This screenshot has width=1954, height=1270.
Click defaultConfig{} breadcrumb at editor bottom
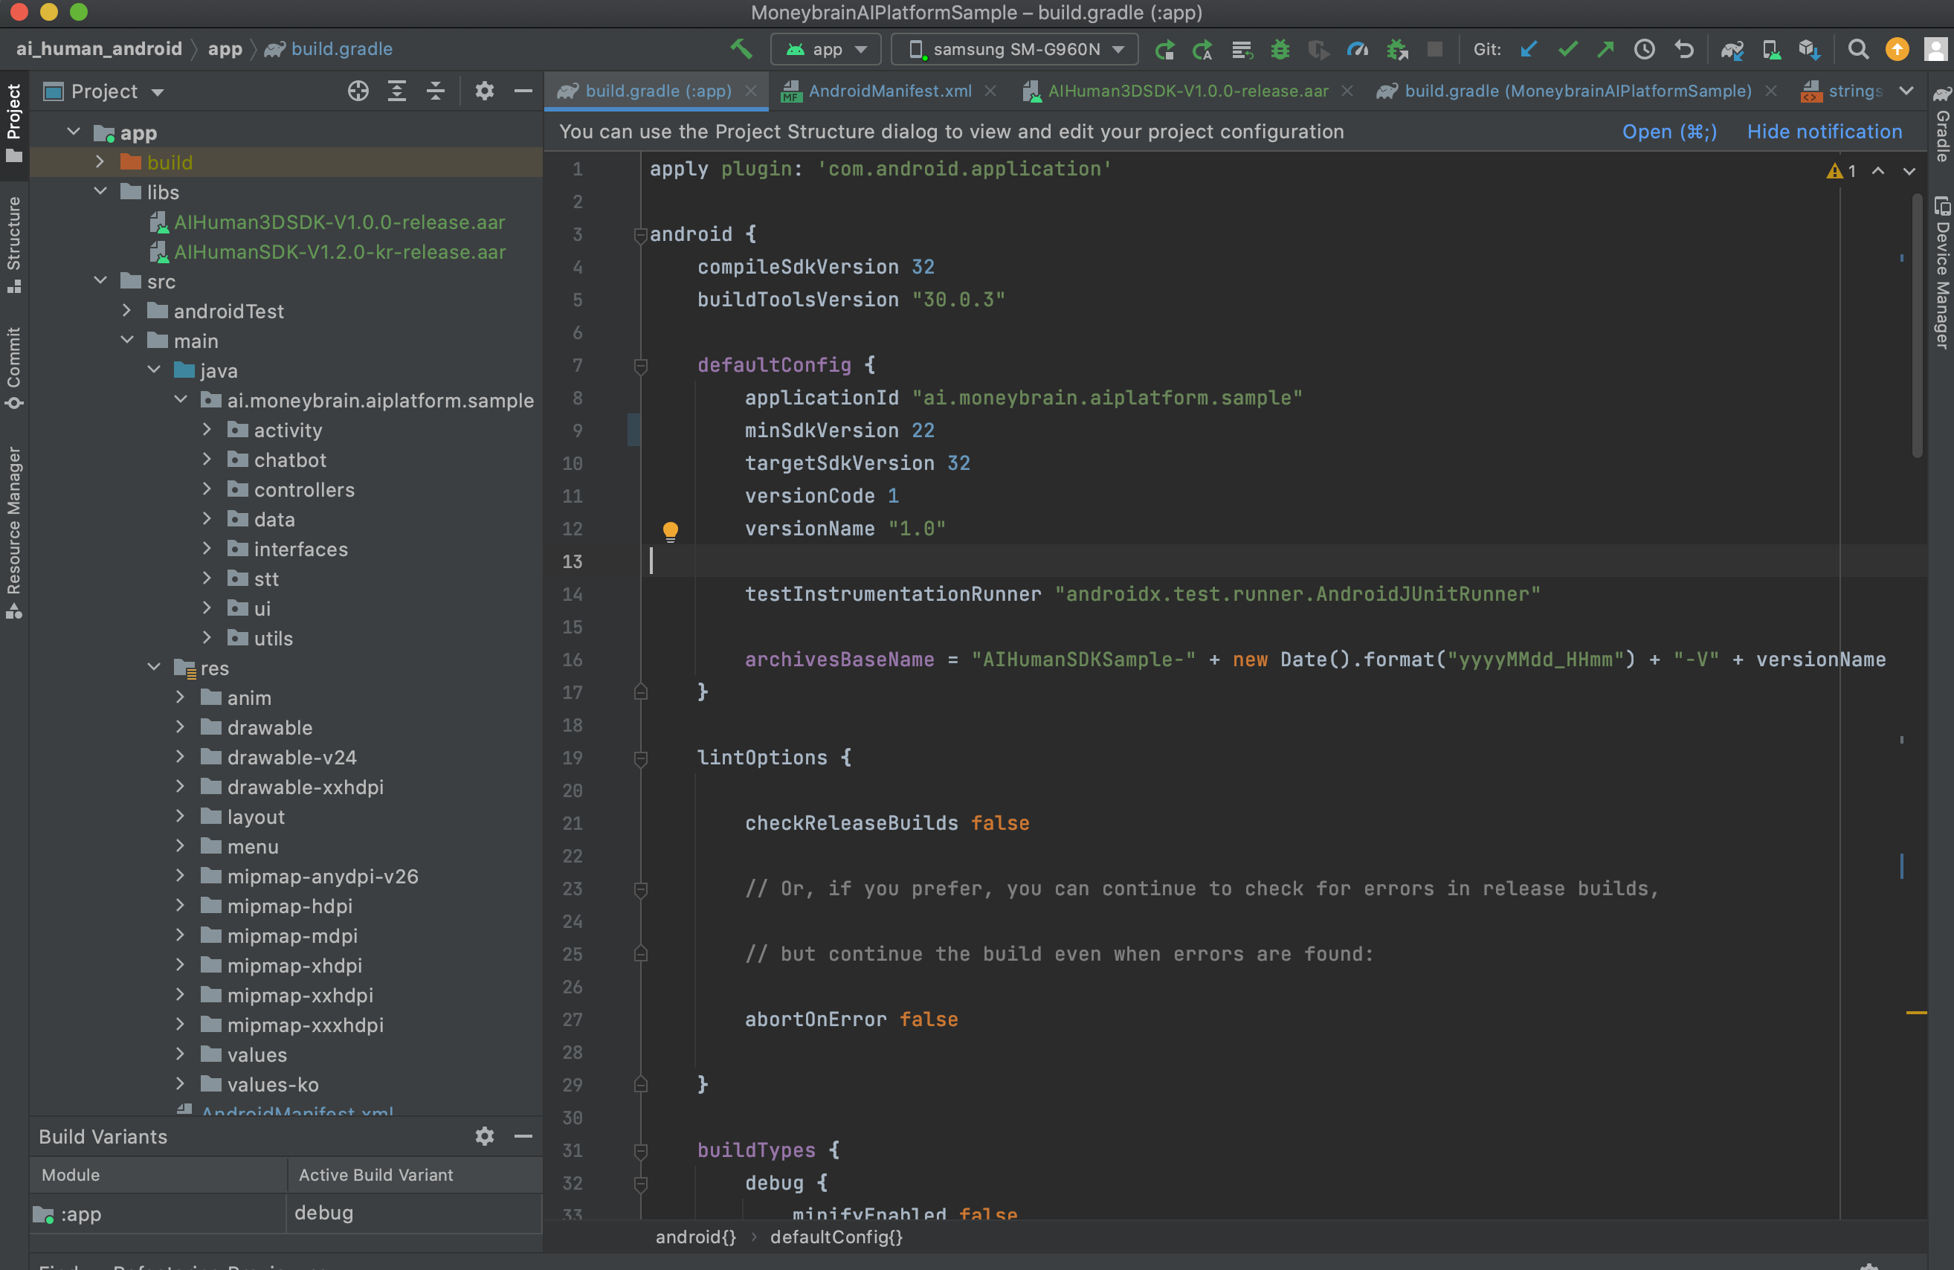point(836,1237)
